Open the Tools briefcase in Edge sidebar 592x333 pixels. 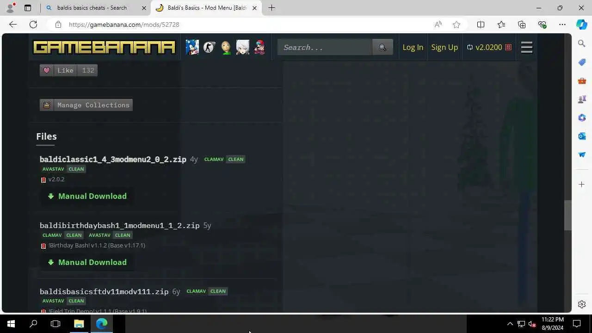pos(582,81)
